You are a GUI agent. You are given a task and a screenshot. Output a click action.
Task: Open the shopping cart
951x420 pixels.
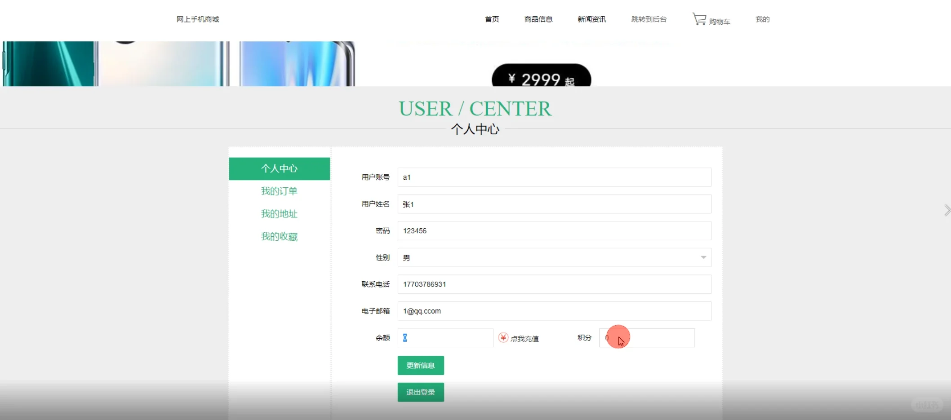[x=711, y=19]
